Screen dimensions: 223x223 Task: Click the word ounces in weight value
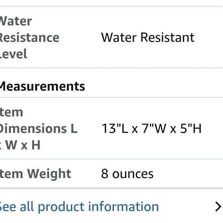click(133, 174)
